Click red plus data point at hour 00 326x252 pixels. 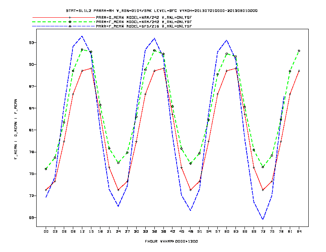click(x=46, y=190)
